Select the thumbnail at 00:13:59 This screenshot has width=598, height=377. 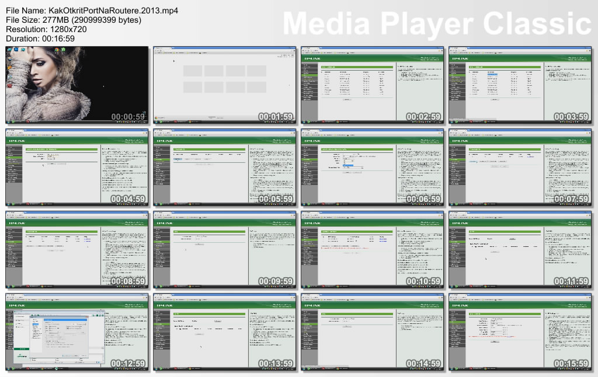(225, 331)
